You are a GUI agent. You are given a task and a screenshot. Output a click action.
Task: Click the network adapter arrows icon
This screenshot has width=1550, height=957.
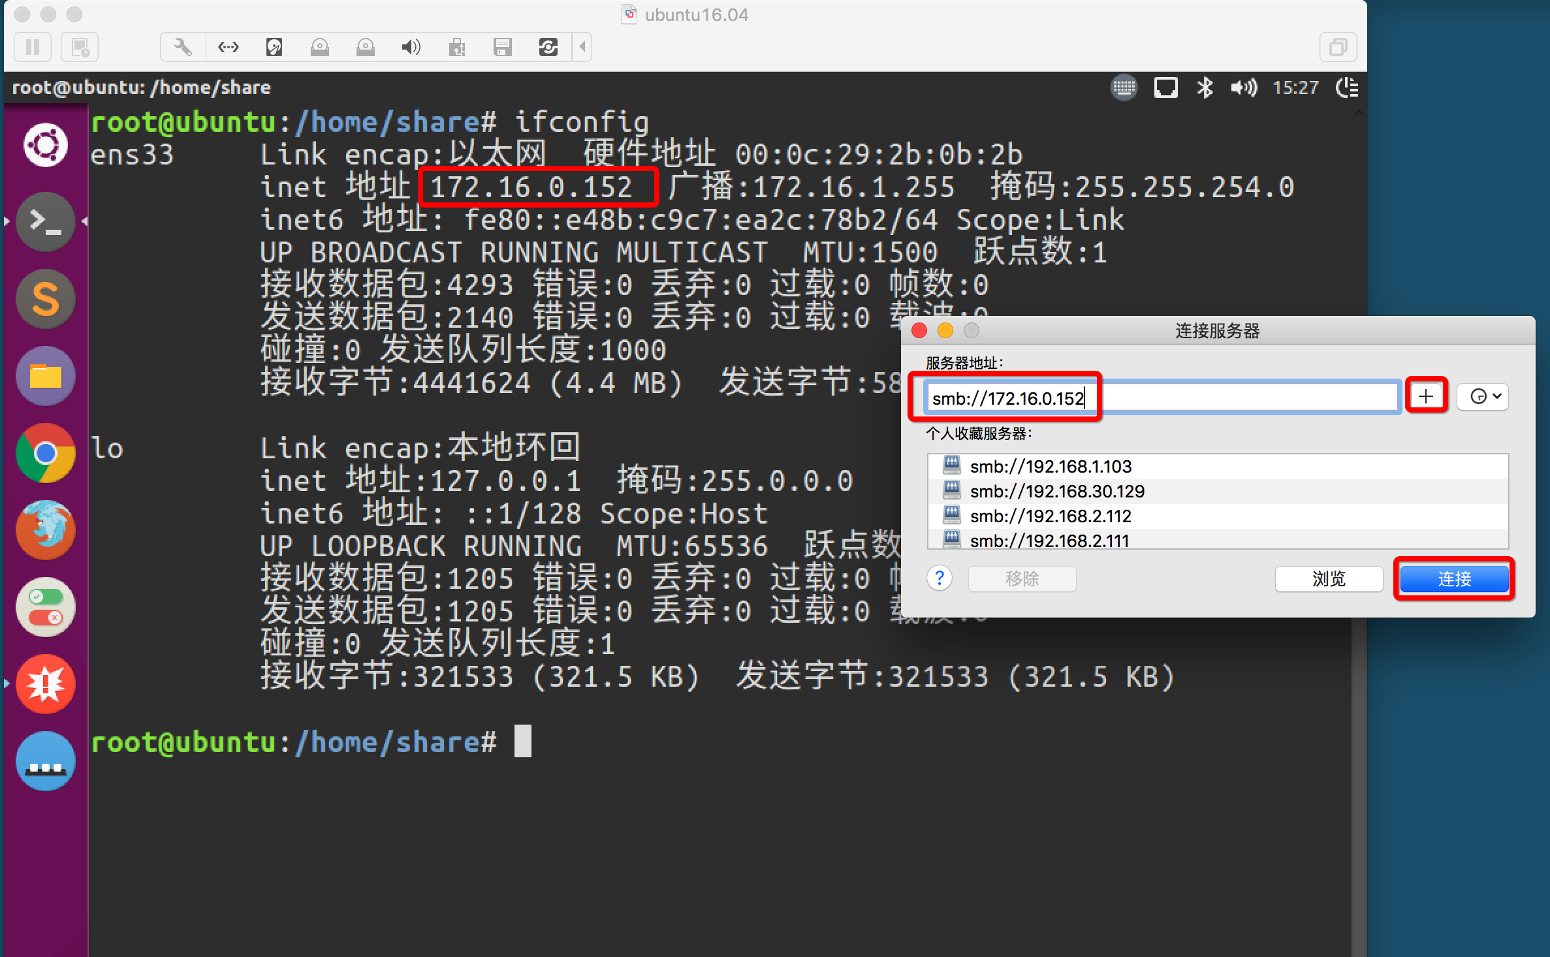pos(228,47)
